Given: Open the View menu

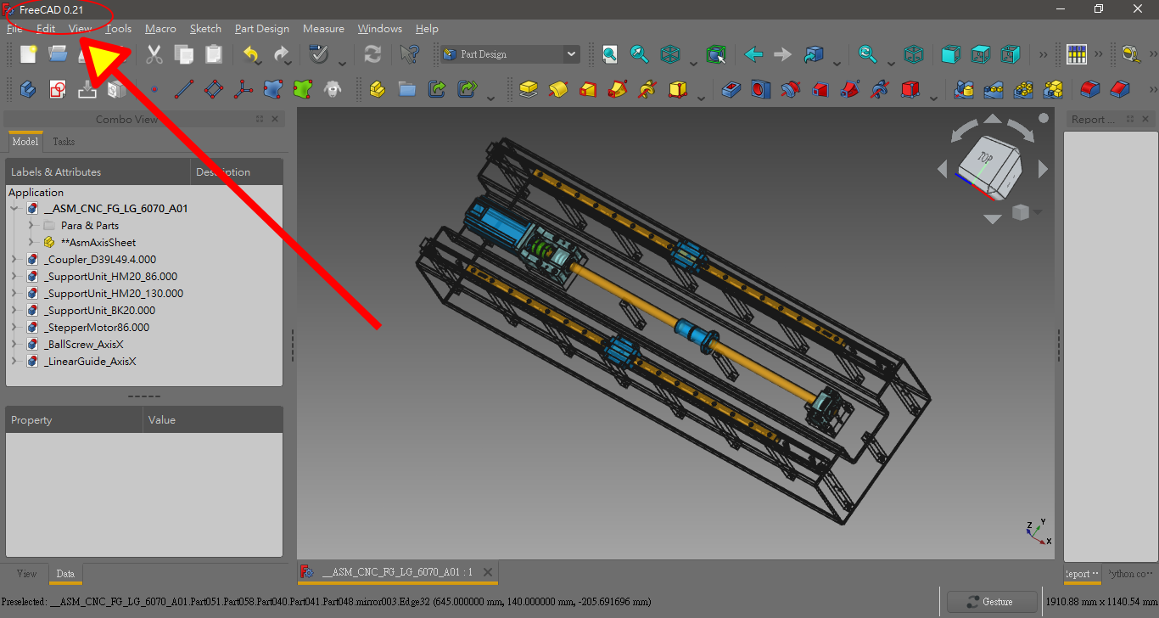Looking at the screenshot, I should point(80,28).
